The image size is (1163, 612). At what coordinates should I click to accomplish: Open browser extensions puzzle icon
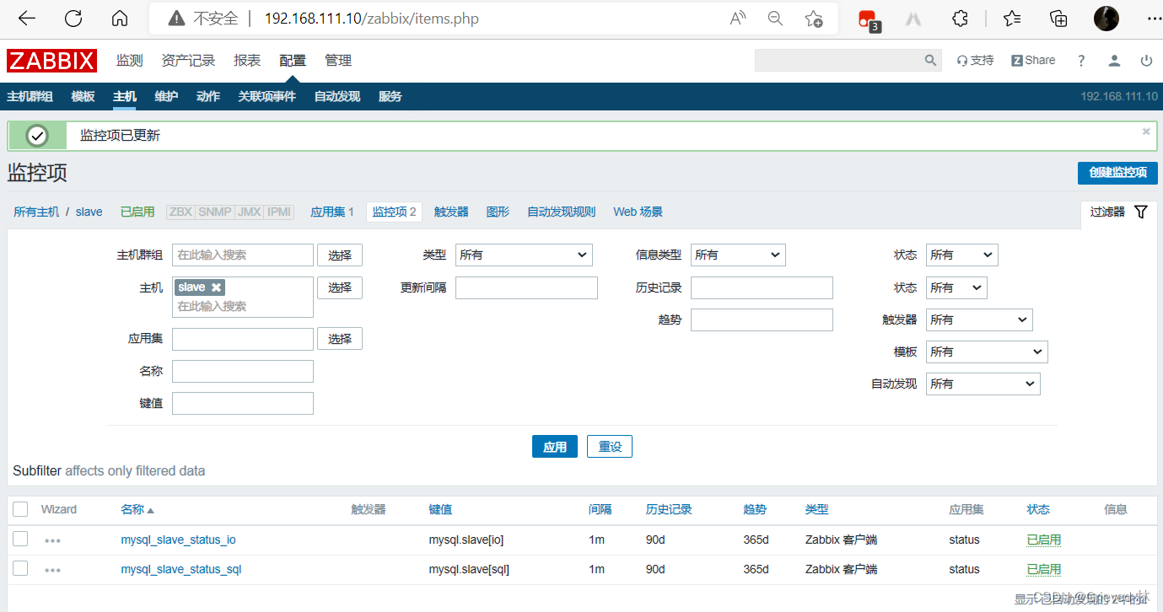click(960, 19)
